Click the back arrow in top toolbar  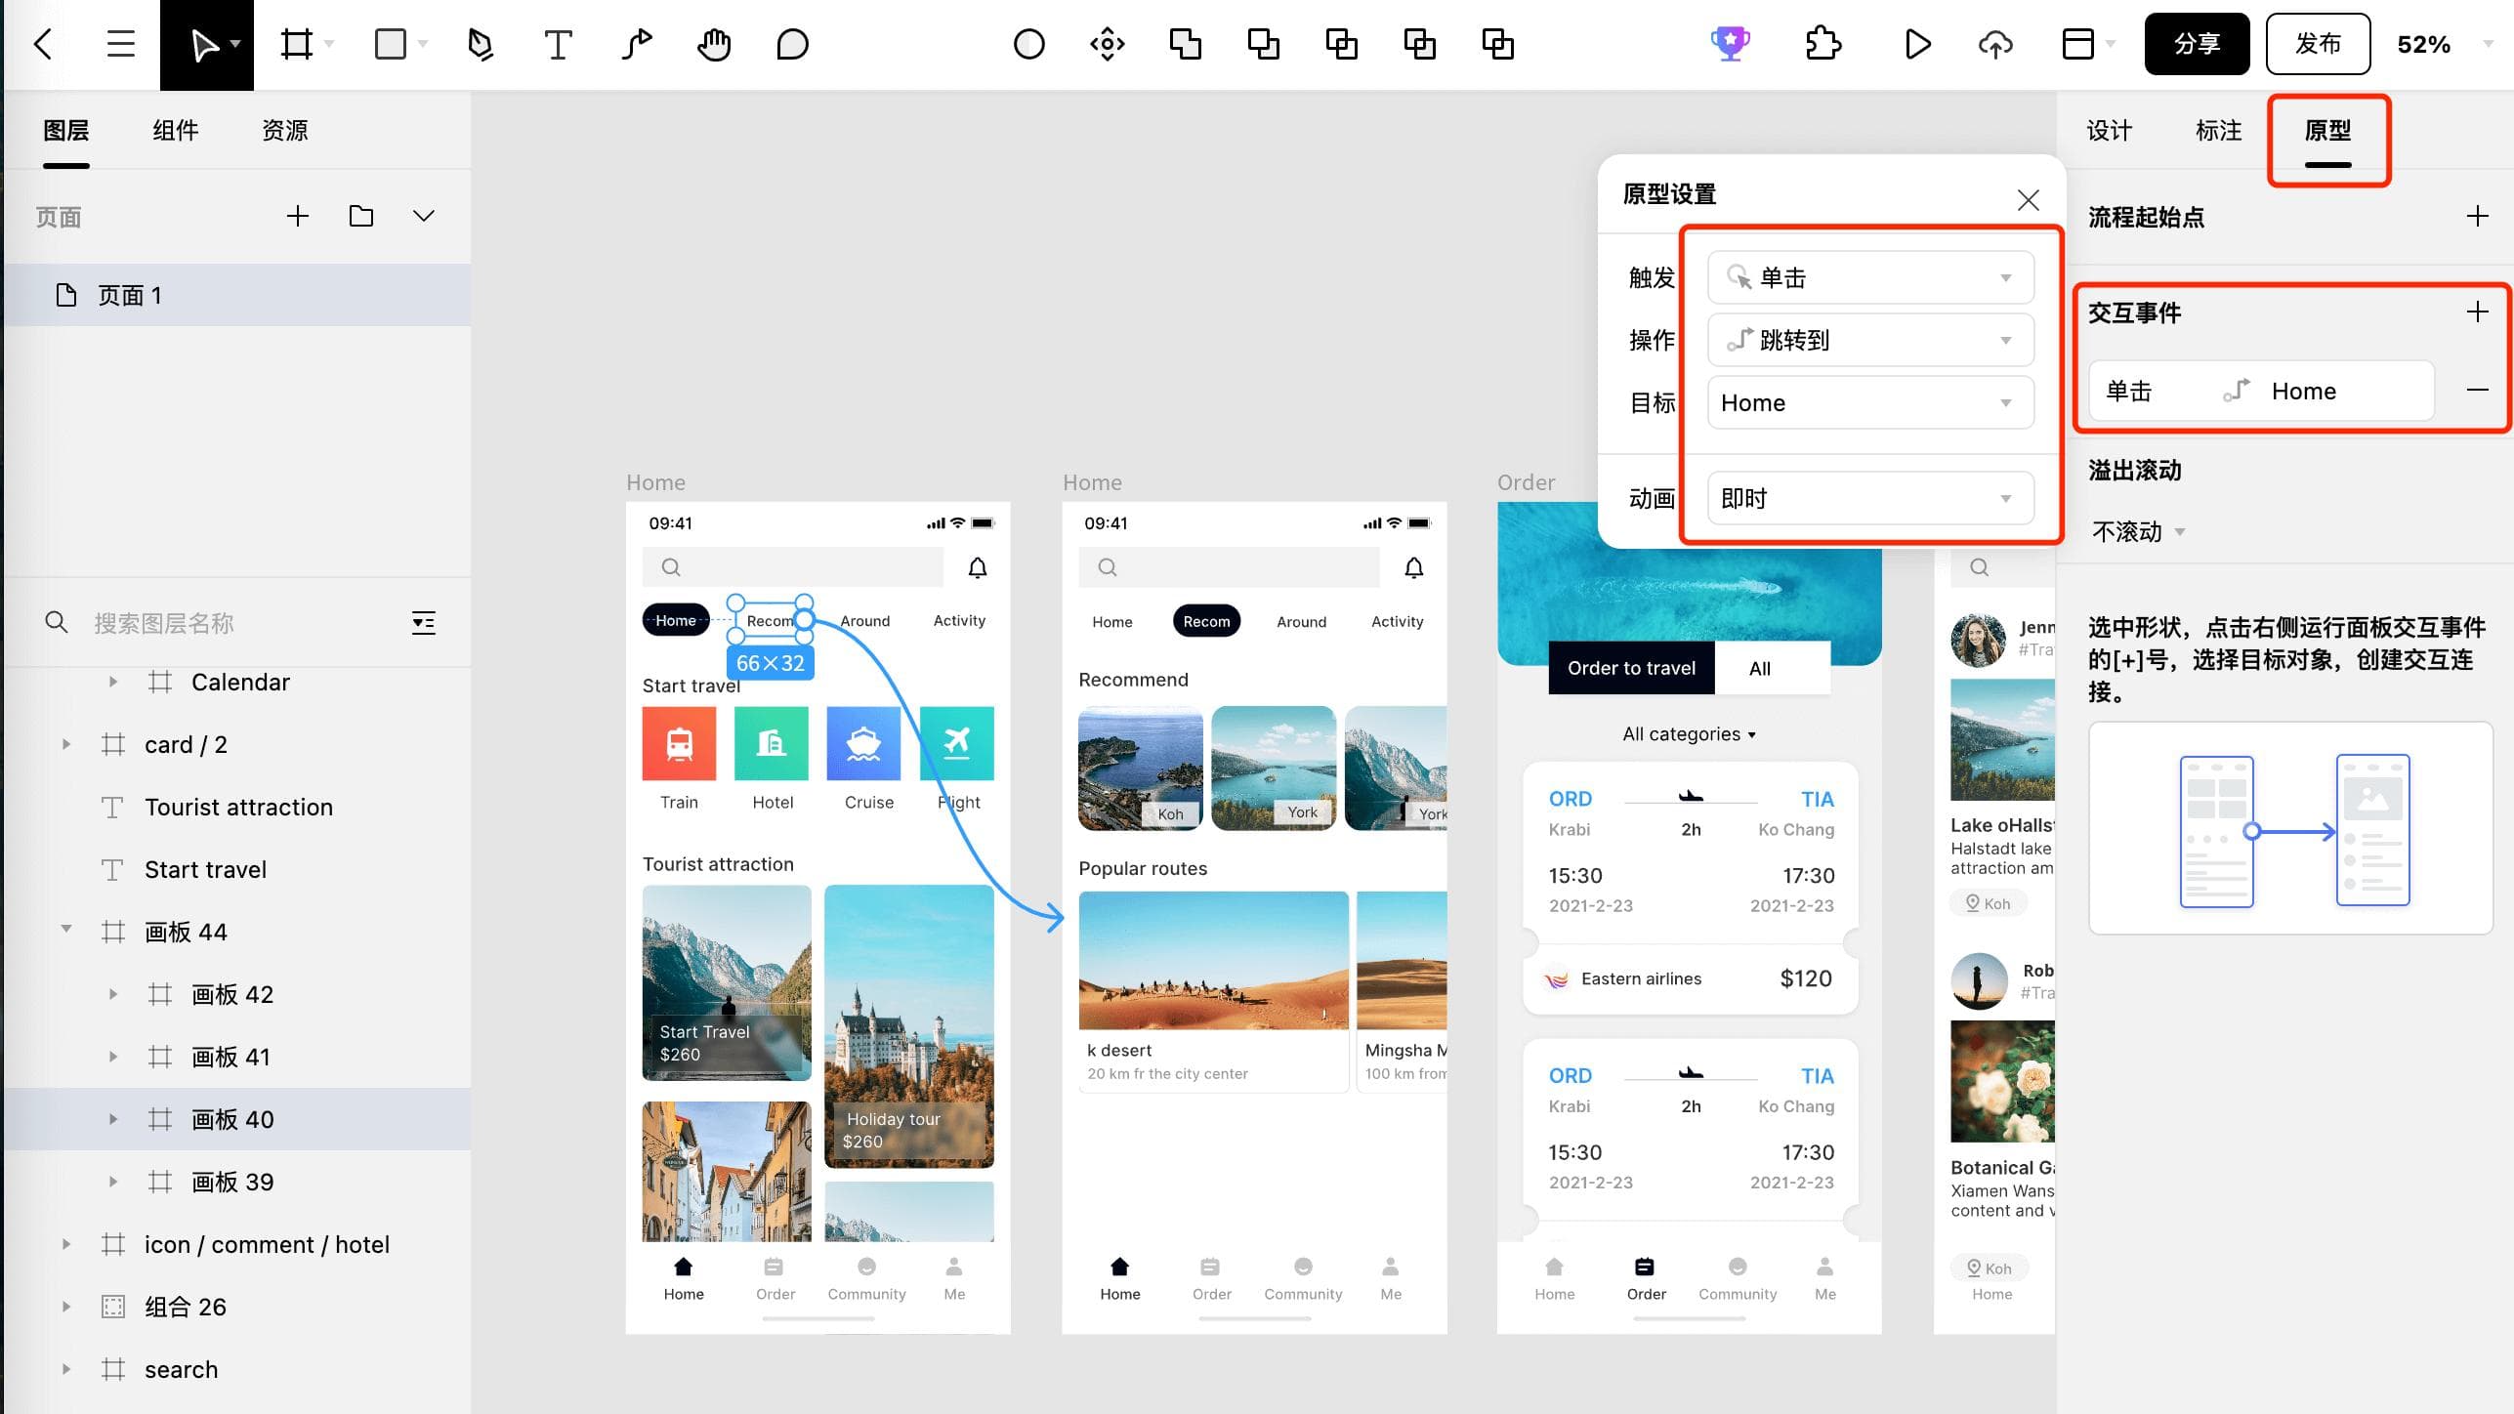point(42,44)
